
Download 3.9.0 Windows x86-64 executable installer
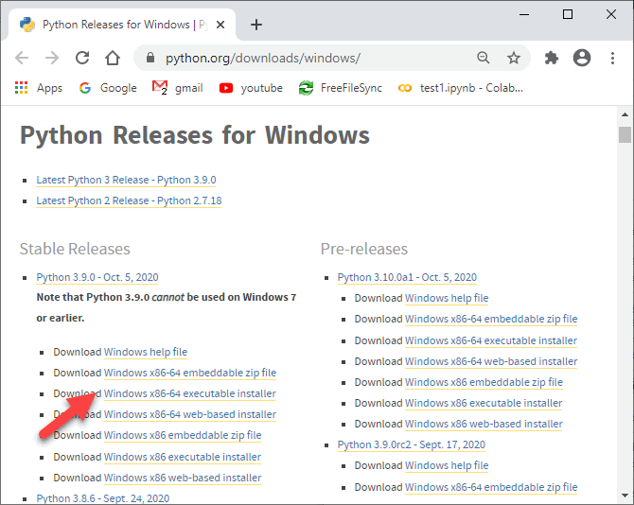click(x=190, y=393)
